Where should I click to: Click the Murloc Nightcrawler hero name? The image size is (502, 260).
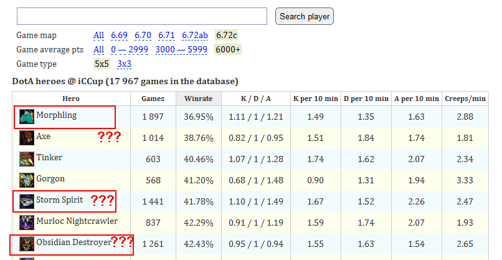pyautogui.click(x=77, y=221)
